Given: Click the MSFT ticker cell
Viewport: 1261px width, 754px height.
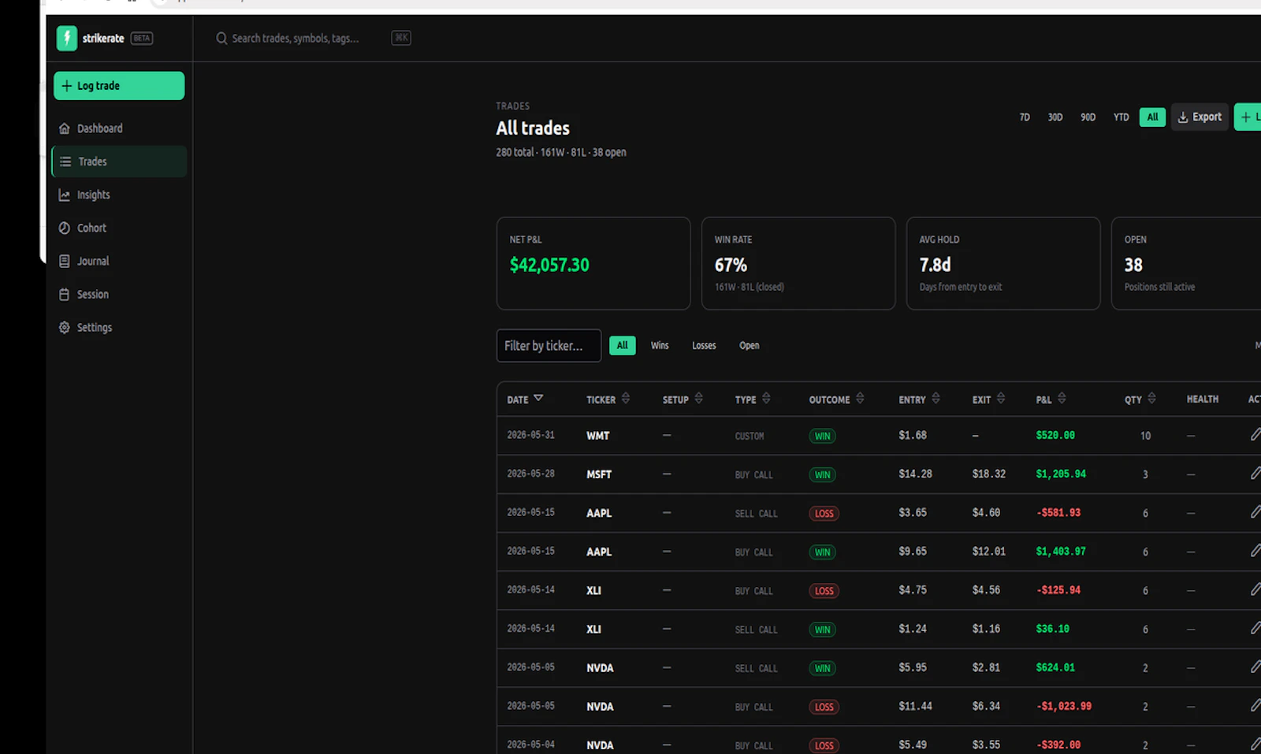Looking at the screenshot, I should (599, 474).
